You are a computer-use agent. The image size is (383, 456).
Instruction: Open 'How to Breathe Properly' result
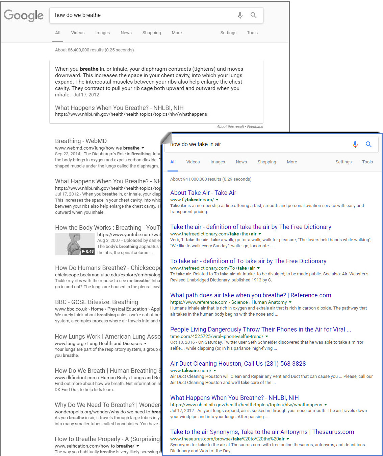click(107, 439)
